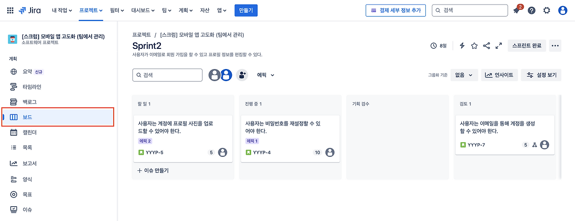Open the YYYP-5 issue card

tap(183, 139)
